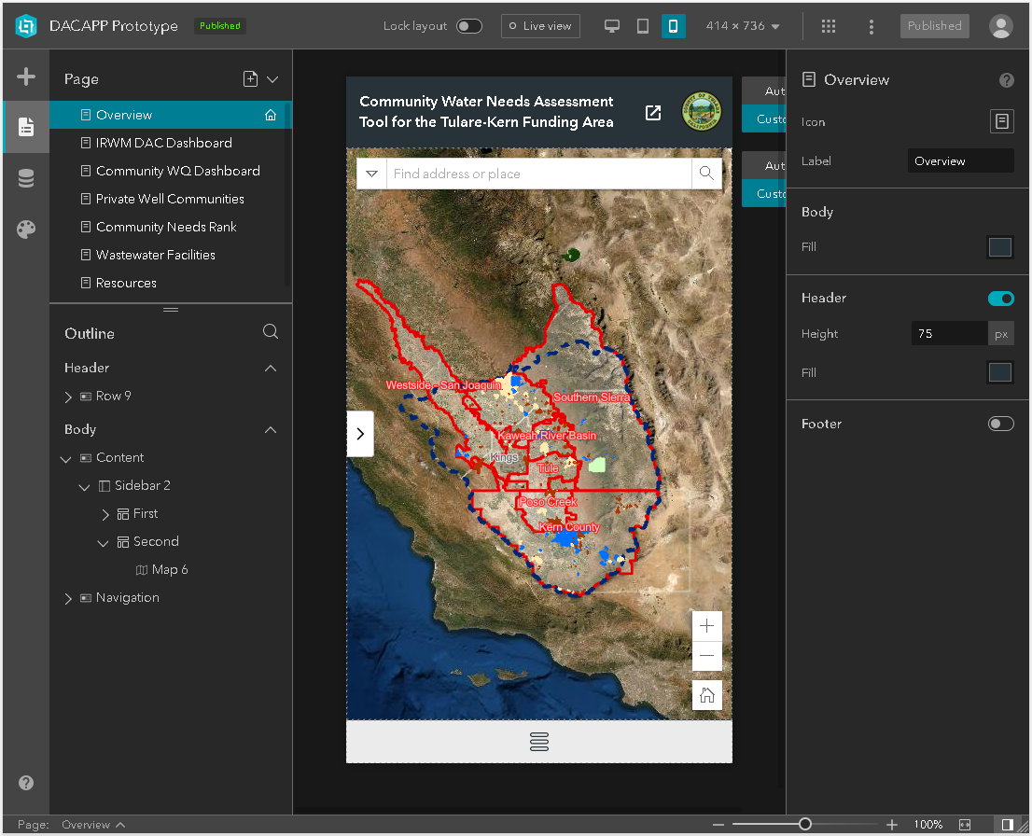
Task: Collapse the Header outline section
Action: 271,368
